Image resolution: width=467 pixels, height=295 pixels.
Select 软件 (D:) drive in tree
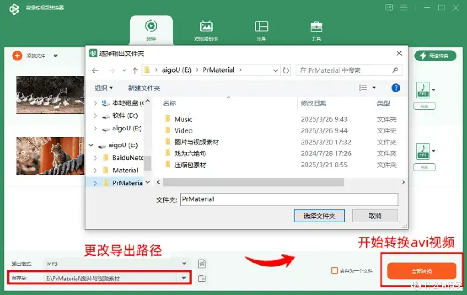[x=125, y=115]
